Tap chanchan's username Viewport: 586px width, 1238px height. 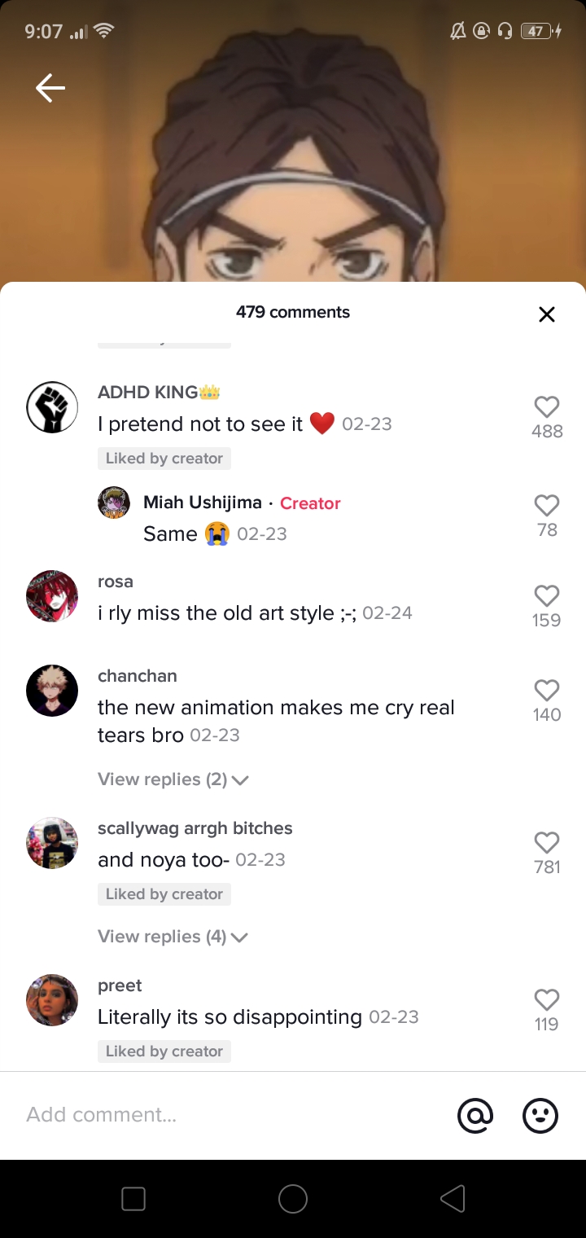pyautogui.click(x=138, y=676)
